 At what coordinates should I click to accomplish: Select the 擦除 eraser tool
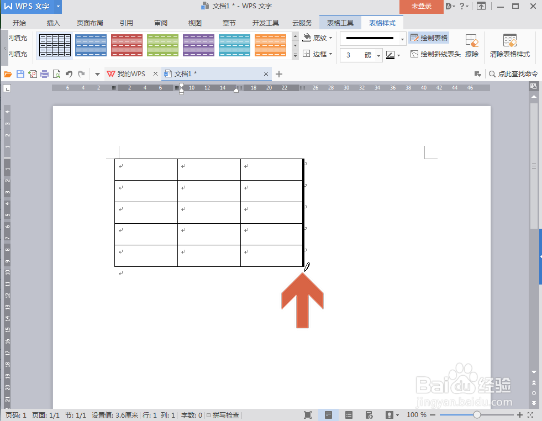coord(471,46)
